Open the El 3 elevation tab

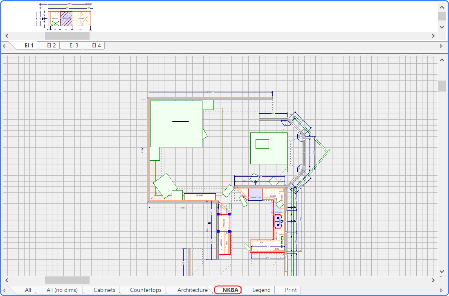(74, 45)
